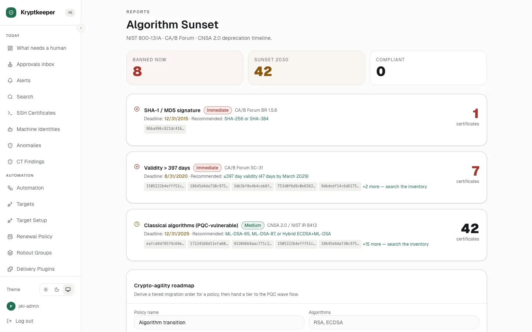Click the +2 more — search the inventory link

coord(395,187)
